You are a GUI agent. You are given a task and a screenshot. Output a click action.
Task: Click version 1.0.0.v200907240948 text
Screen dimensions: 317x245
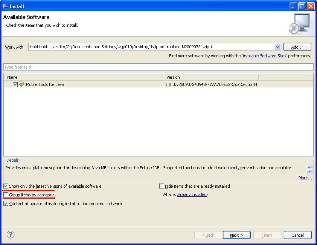tap(211, 84)
